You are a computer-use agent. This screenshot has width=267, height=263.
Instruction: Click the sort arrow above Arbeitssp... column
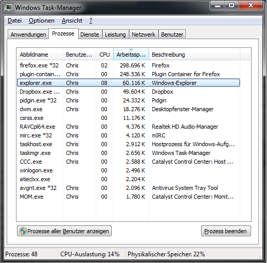coord(131,50)
